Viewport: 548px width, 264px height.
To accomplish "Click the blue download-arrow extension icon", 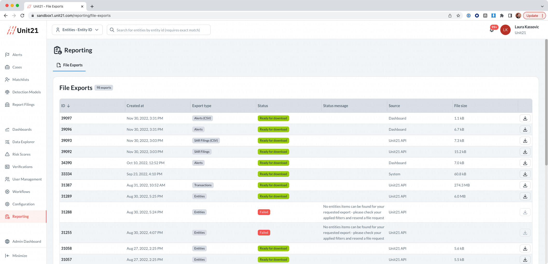I will (x=494, y=16).
